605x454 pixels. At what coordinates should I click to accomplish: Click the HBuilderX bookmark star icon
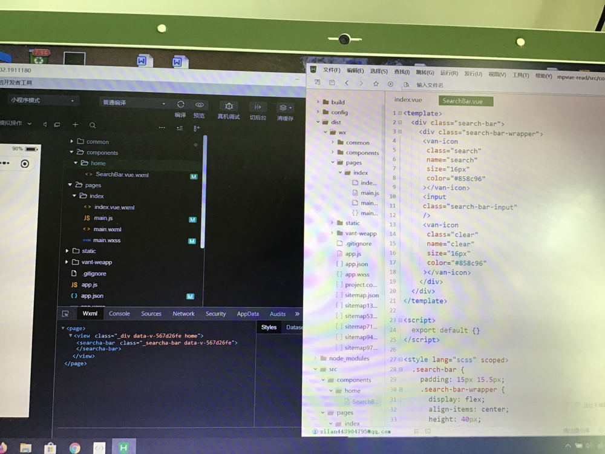coord(376,84)
